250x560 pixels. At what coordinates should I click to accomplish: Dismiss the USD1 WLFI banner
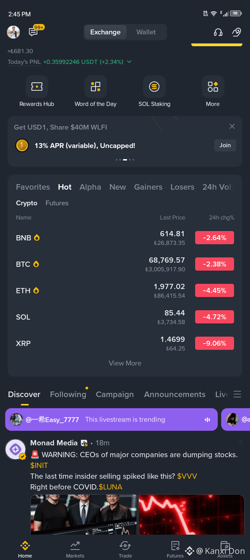pyautogui.click(x=232, y=126)
